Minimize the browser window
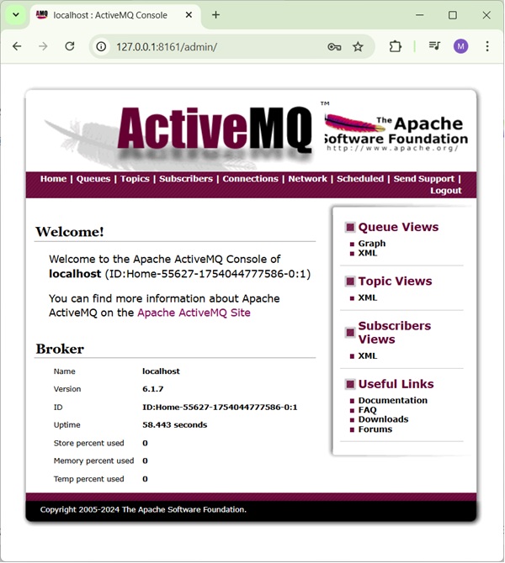This screenshot has height=563, width=505. tap(419, 15)
